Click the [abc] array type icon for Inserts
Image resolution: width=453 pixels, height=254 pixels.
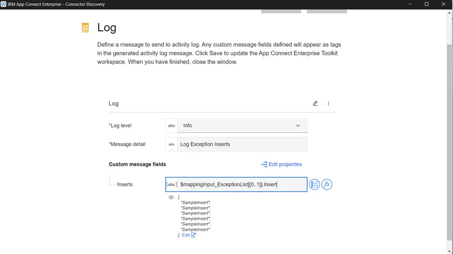[x=172, y=185]
